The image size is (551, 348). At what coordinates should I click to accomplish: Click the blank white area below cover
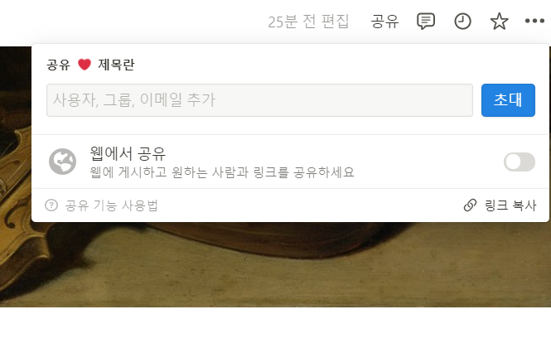(x=275, y=327)
